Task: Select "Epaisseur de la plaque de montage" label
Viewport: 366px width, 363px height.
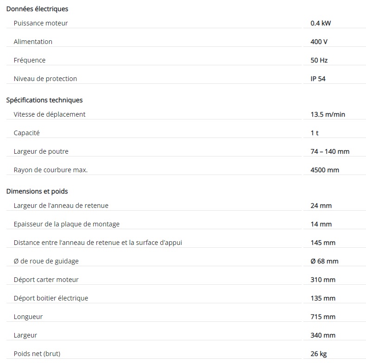Action: click(67, 224)
